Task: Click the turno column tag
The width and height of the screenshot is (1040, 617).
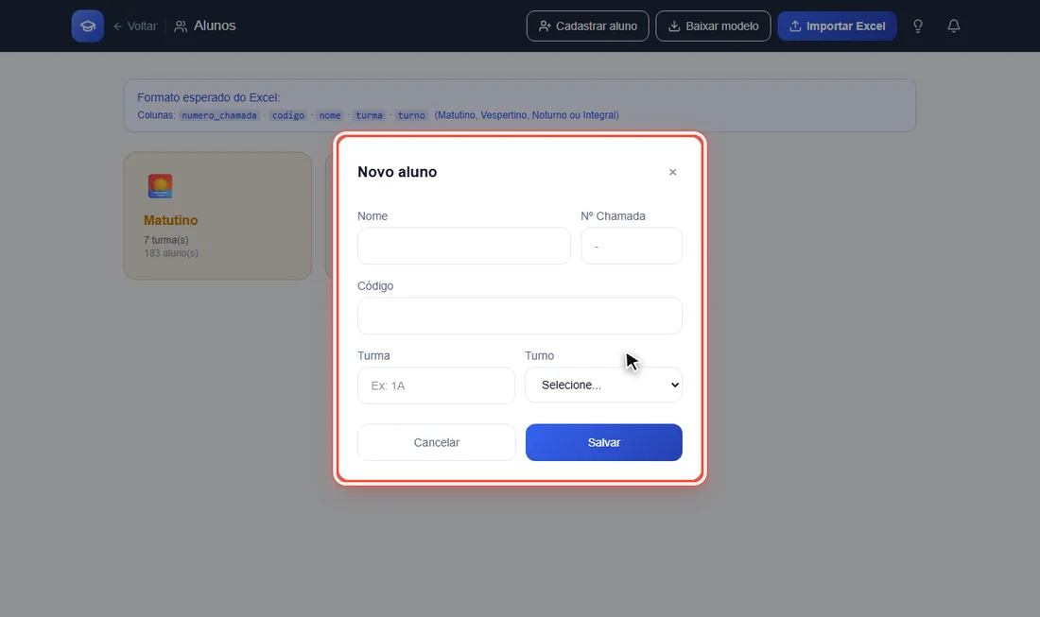Action: 411,115
